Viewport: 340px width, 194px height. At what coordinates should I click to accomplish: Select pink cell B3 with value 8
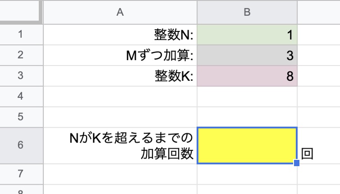(247, 75)
